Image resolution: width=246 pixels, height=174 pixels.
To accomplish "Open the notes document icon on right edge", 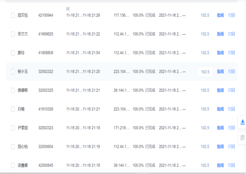I will point(242,138).
